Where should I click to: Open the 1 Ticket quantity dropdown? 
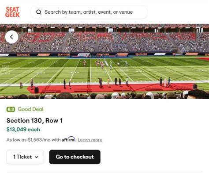click(x=25, y=157)
